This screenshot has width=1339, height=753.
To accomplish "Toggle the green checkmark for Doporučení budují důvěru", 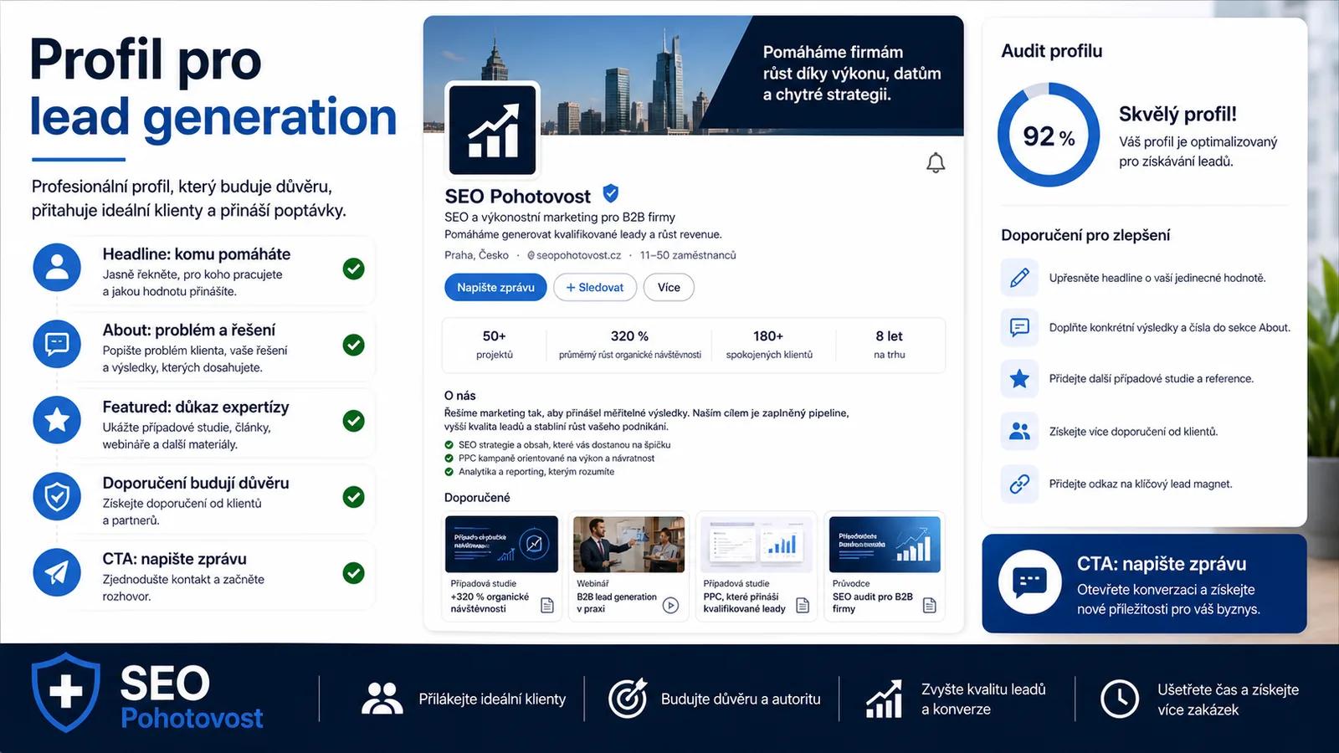I will (x=354, y=497).
